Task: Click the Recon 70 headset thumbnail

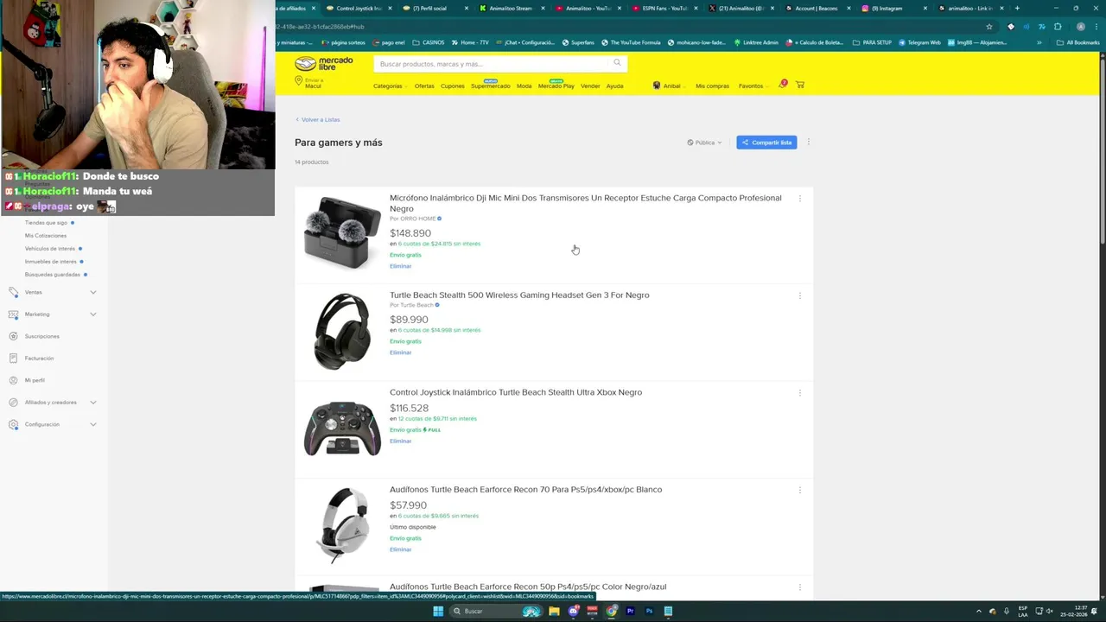Action: click(x=342, y=524)
